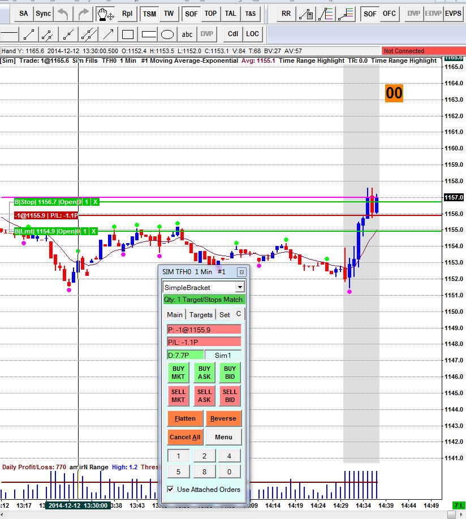This screenshot has width=466, height=519.
Task: Click the redo arrow icon
Action: click(x=83, y=14)
